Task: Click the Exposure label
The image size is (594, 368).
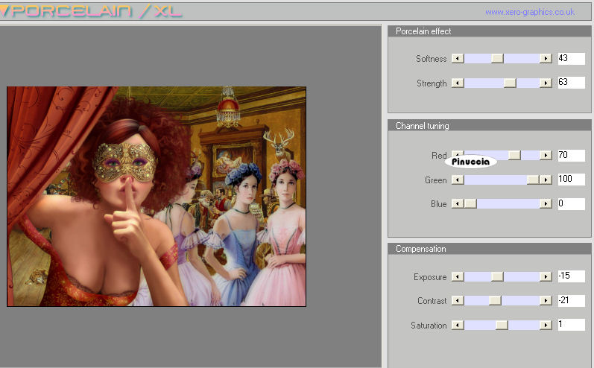Action: [x=430, y=277]
